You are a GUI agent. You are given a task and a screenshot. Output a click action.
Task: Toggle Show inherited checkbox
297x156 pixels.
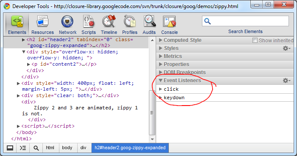(255, 40)
